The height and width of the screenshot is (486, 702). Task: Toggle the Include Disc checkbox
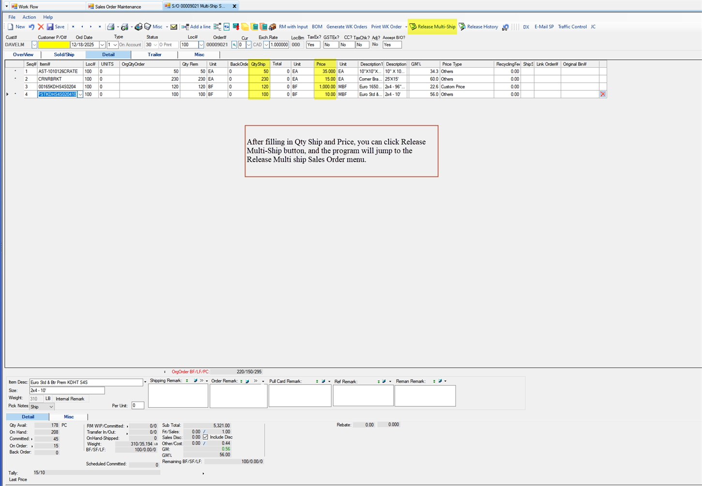tap(206, 437)
